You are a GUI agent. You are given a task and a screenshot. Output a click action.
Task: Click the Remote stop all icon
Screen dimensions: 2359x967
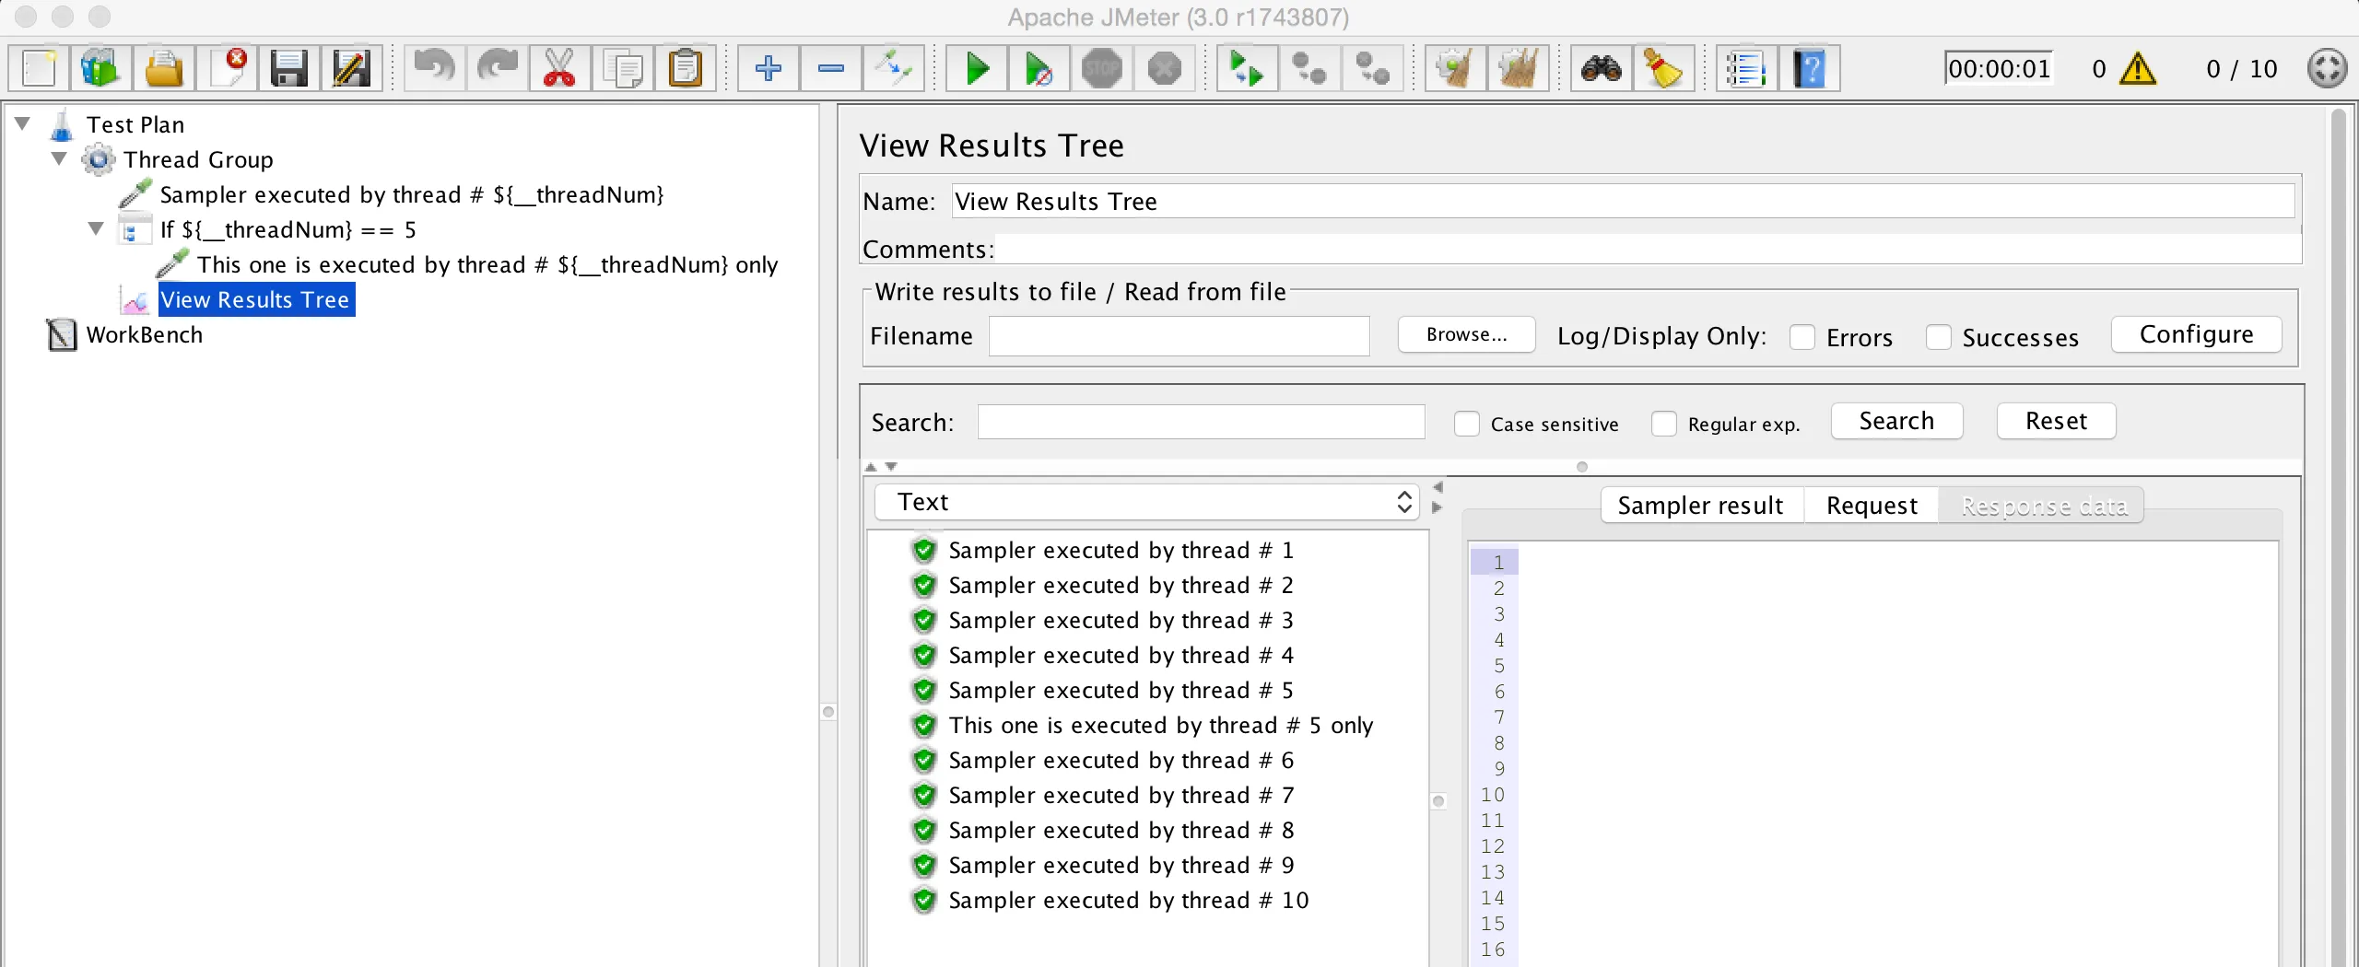[1309, 68]
